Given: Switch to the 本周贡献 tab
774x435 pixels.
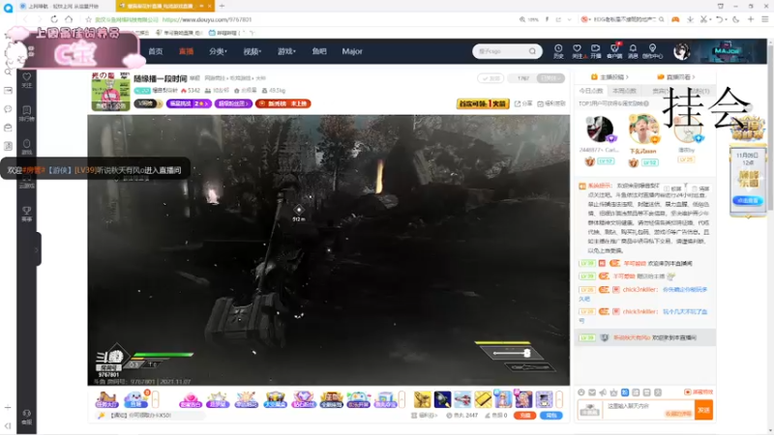Looking at the screenshot, I should coord(624,91).
